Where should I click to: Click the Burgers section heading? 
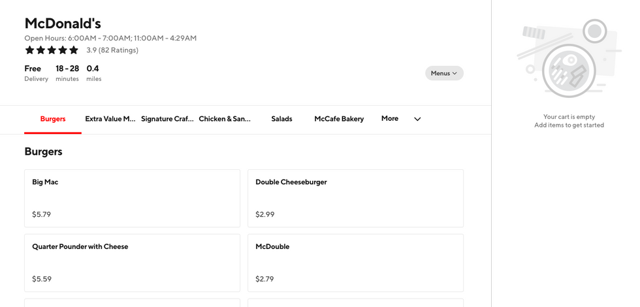pos(43,152)
